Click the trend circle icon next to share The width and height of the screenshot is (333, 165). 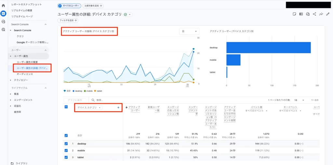(308, 14)
